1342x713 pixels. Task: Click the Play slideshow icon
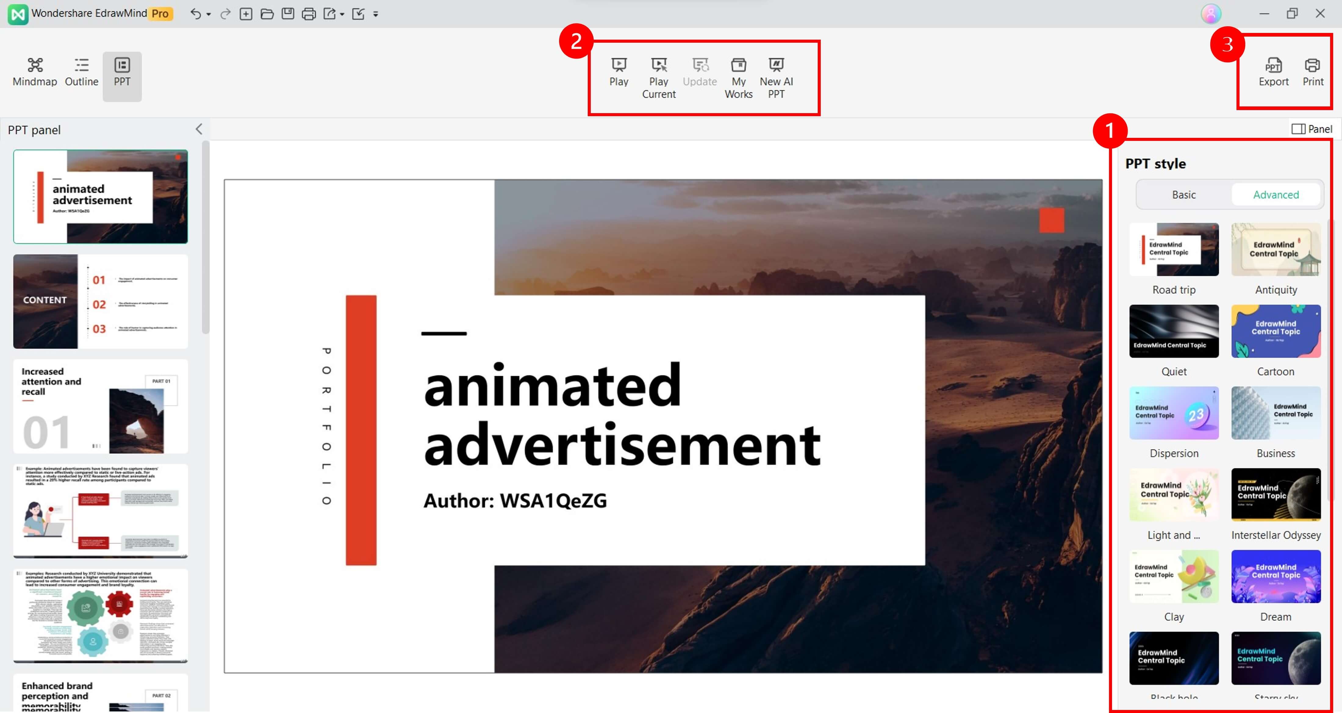click(x=619, y=65)
